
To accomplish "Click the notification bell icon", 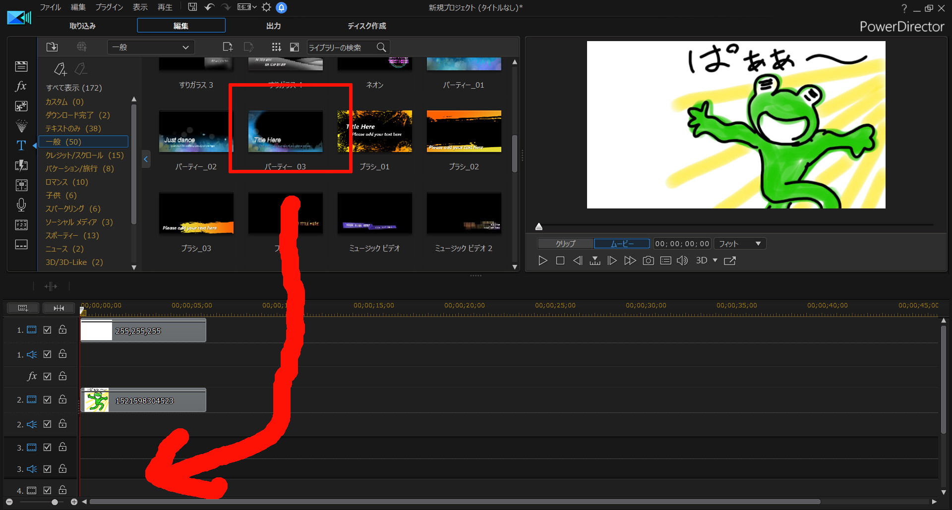I will coord(281,7).
